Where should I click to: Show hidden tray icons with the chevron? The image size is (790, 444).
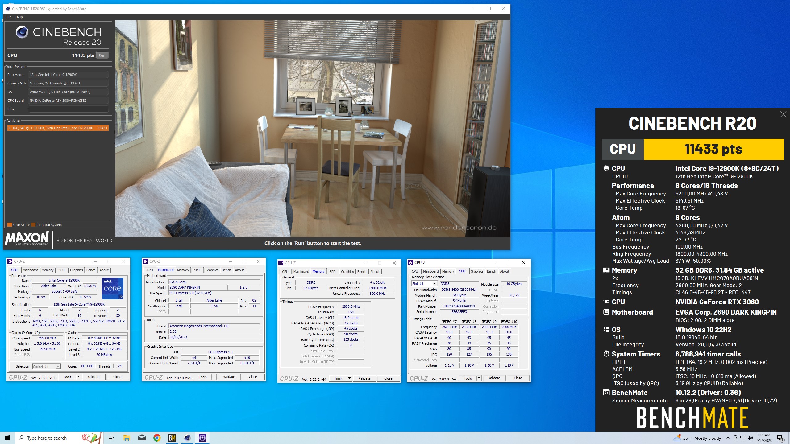click(728, 438)
